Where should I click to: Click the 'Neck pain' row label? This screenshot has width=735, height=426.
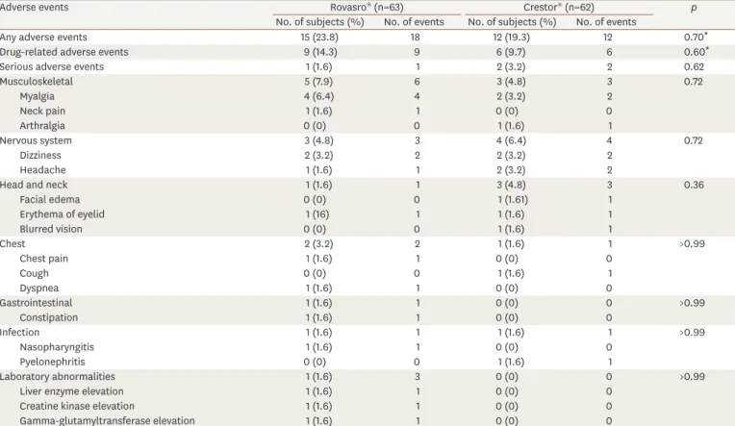click(x=42, y=112)
